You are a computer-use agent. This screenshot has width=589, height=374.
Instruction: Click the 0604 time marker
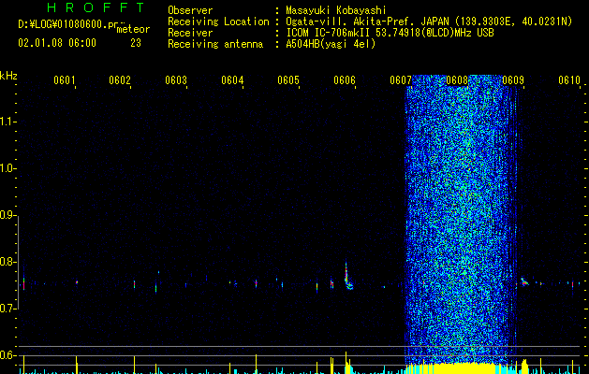(232, 80)
